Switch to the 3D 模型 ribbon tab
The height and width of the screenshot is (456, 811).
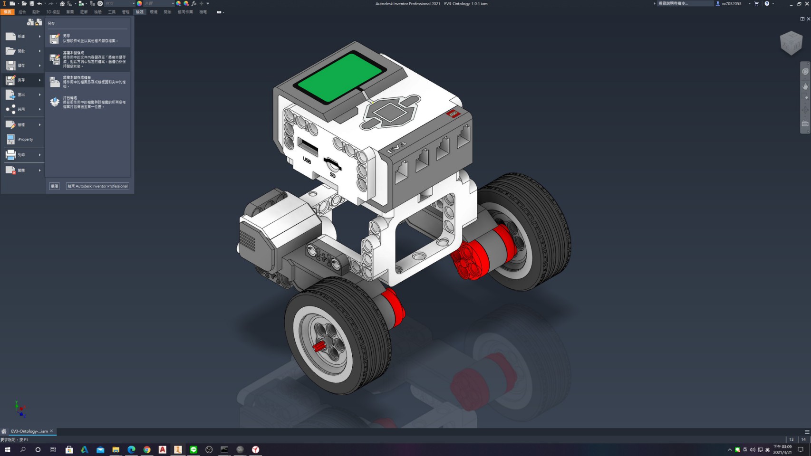pyautogui.click(x=53, y=12)
